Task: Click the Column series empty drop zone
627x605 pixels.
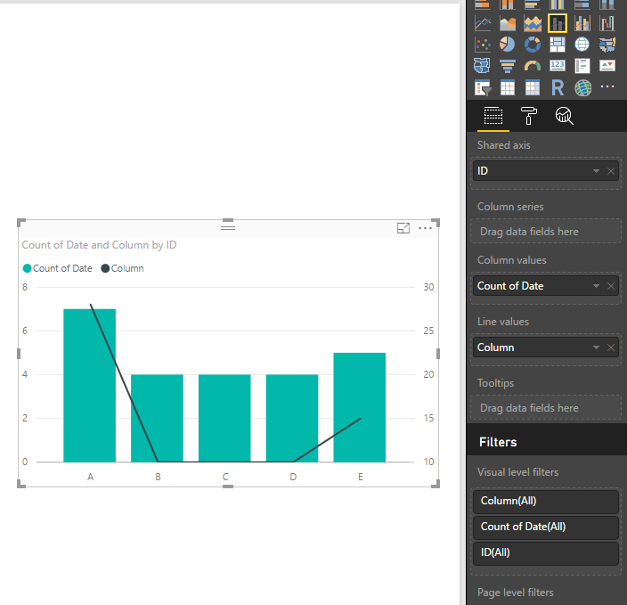Action: click(546, 232)
